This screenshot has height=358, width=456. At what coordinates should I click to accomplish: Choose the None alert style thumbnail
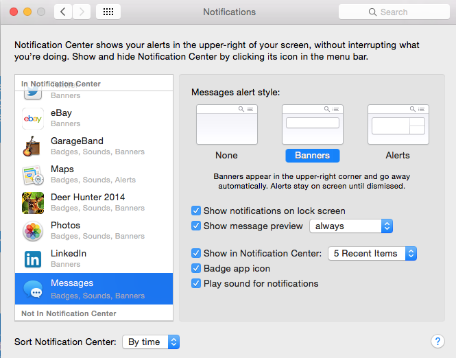(x=227, y=124)
